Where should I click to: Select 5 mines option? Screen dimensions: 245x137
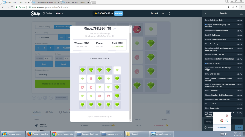pyautogui.click(x=51, y=48)
